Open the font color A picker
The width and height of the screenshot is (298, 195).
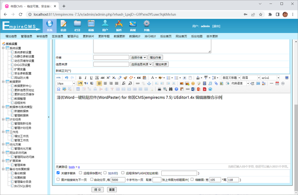click(x=152, y=78)
